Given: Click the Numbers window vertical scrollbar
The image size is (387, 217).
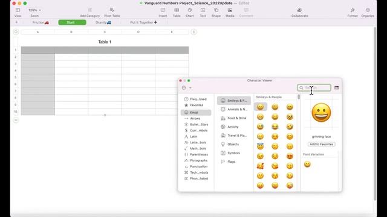Looking at the screenshot, I should point(375,113).
